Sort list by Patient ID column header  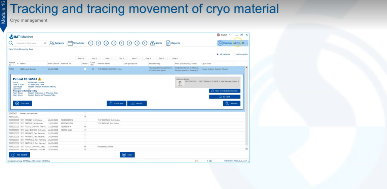[x=12, y=63]
